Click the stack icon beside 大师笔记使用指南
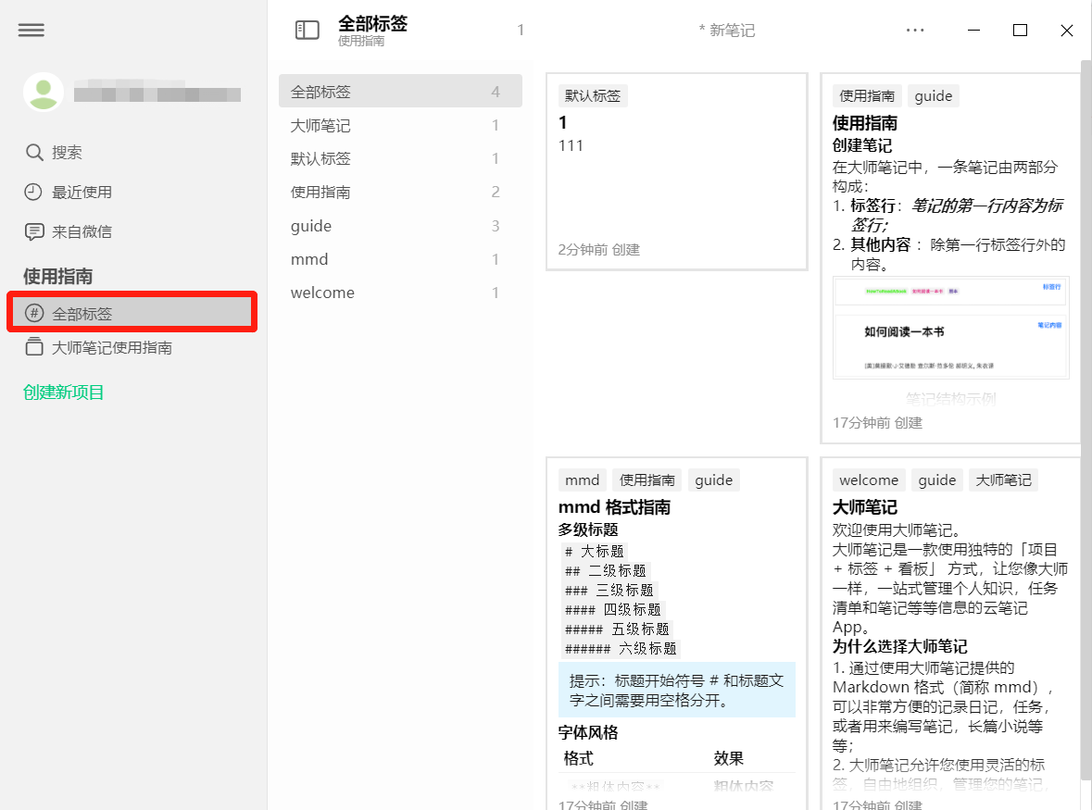 click(34, 346)
